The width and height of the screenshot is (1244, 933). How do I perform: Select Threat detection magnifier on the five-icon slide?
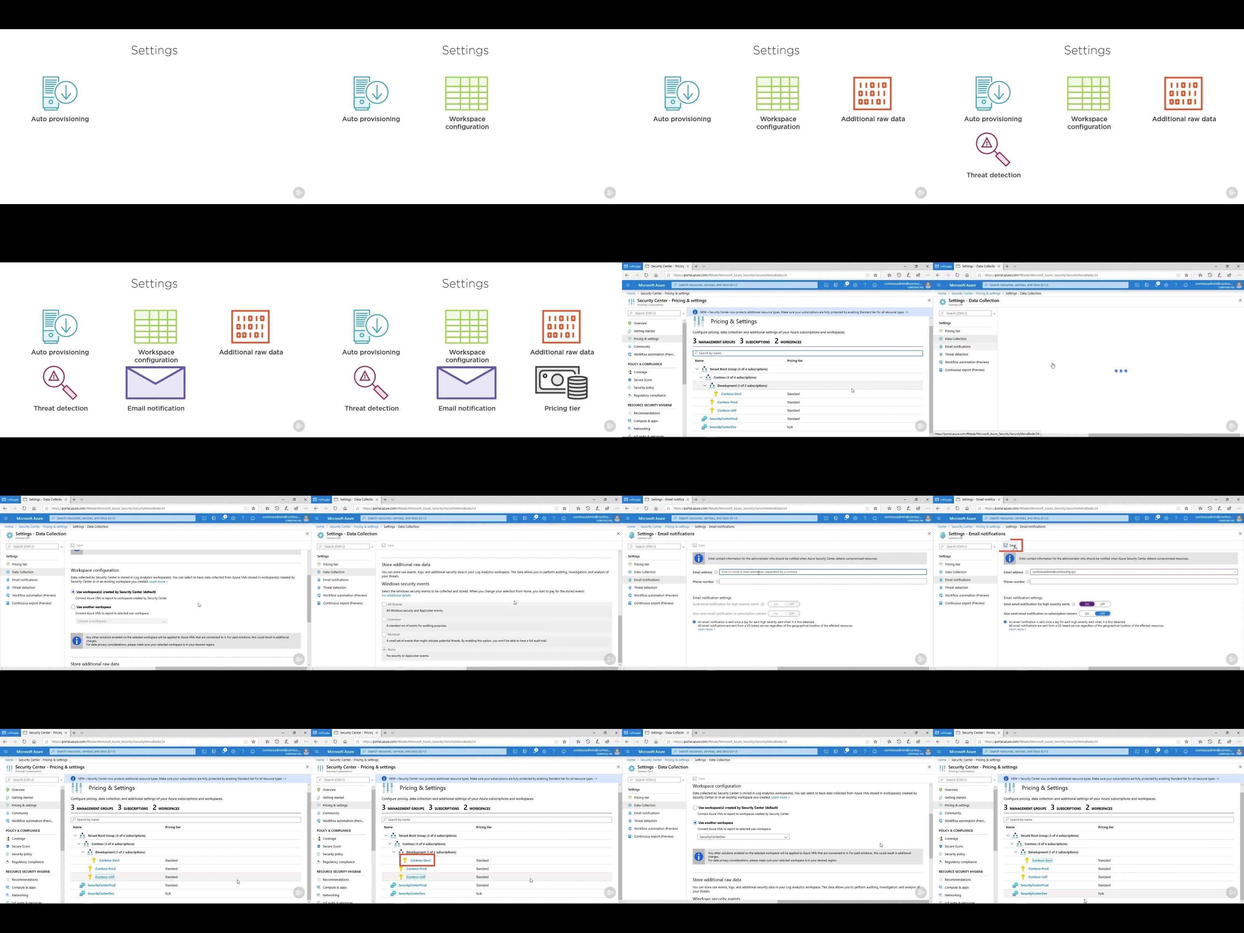tap(59, 383)
